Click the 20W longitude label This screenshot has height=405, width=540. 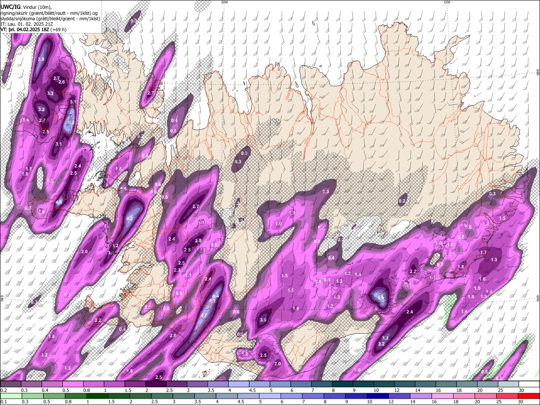[x=224, y=2]
